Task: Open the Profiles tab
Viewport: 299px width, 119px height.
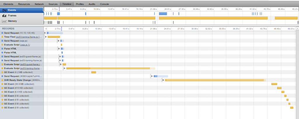Action: click(x=80, y=4)
